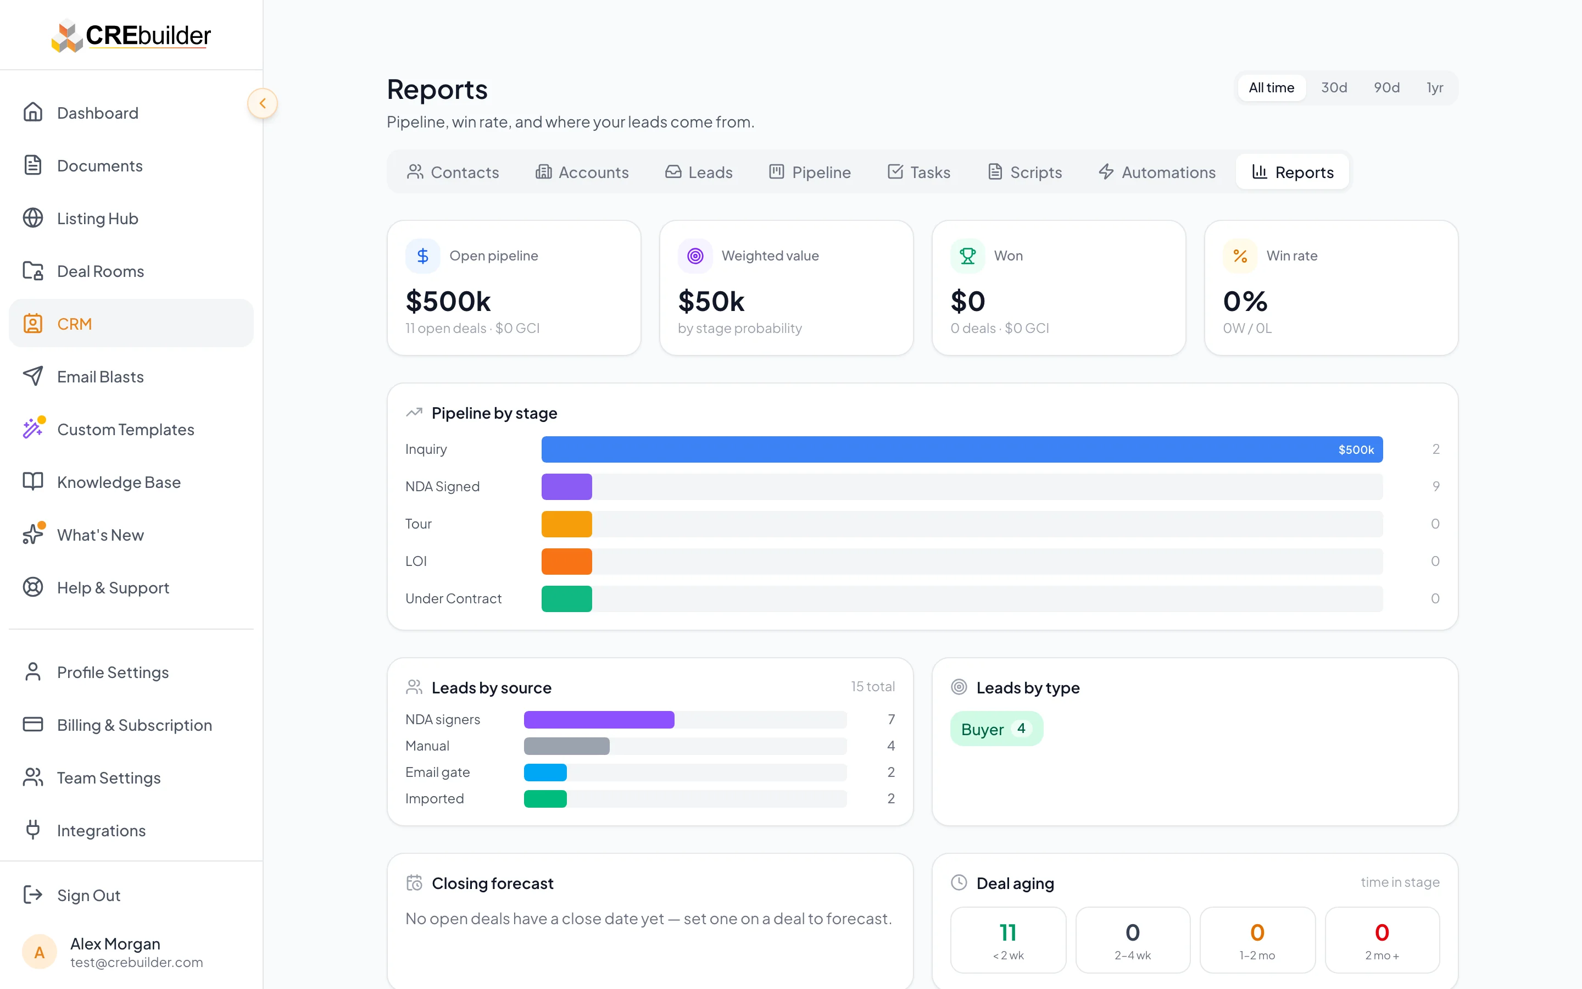Click the Closing forecast calendar icon
Screen dimensions: 1582x989
coord(414,882)
